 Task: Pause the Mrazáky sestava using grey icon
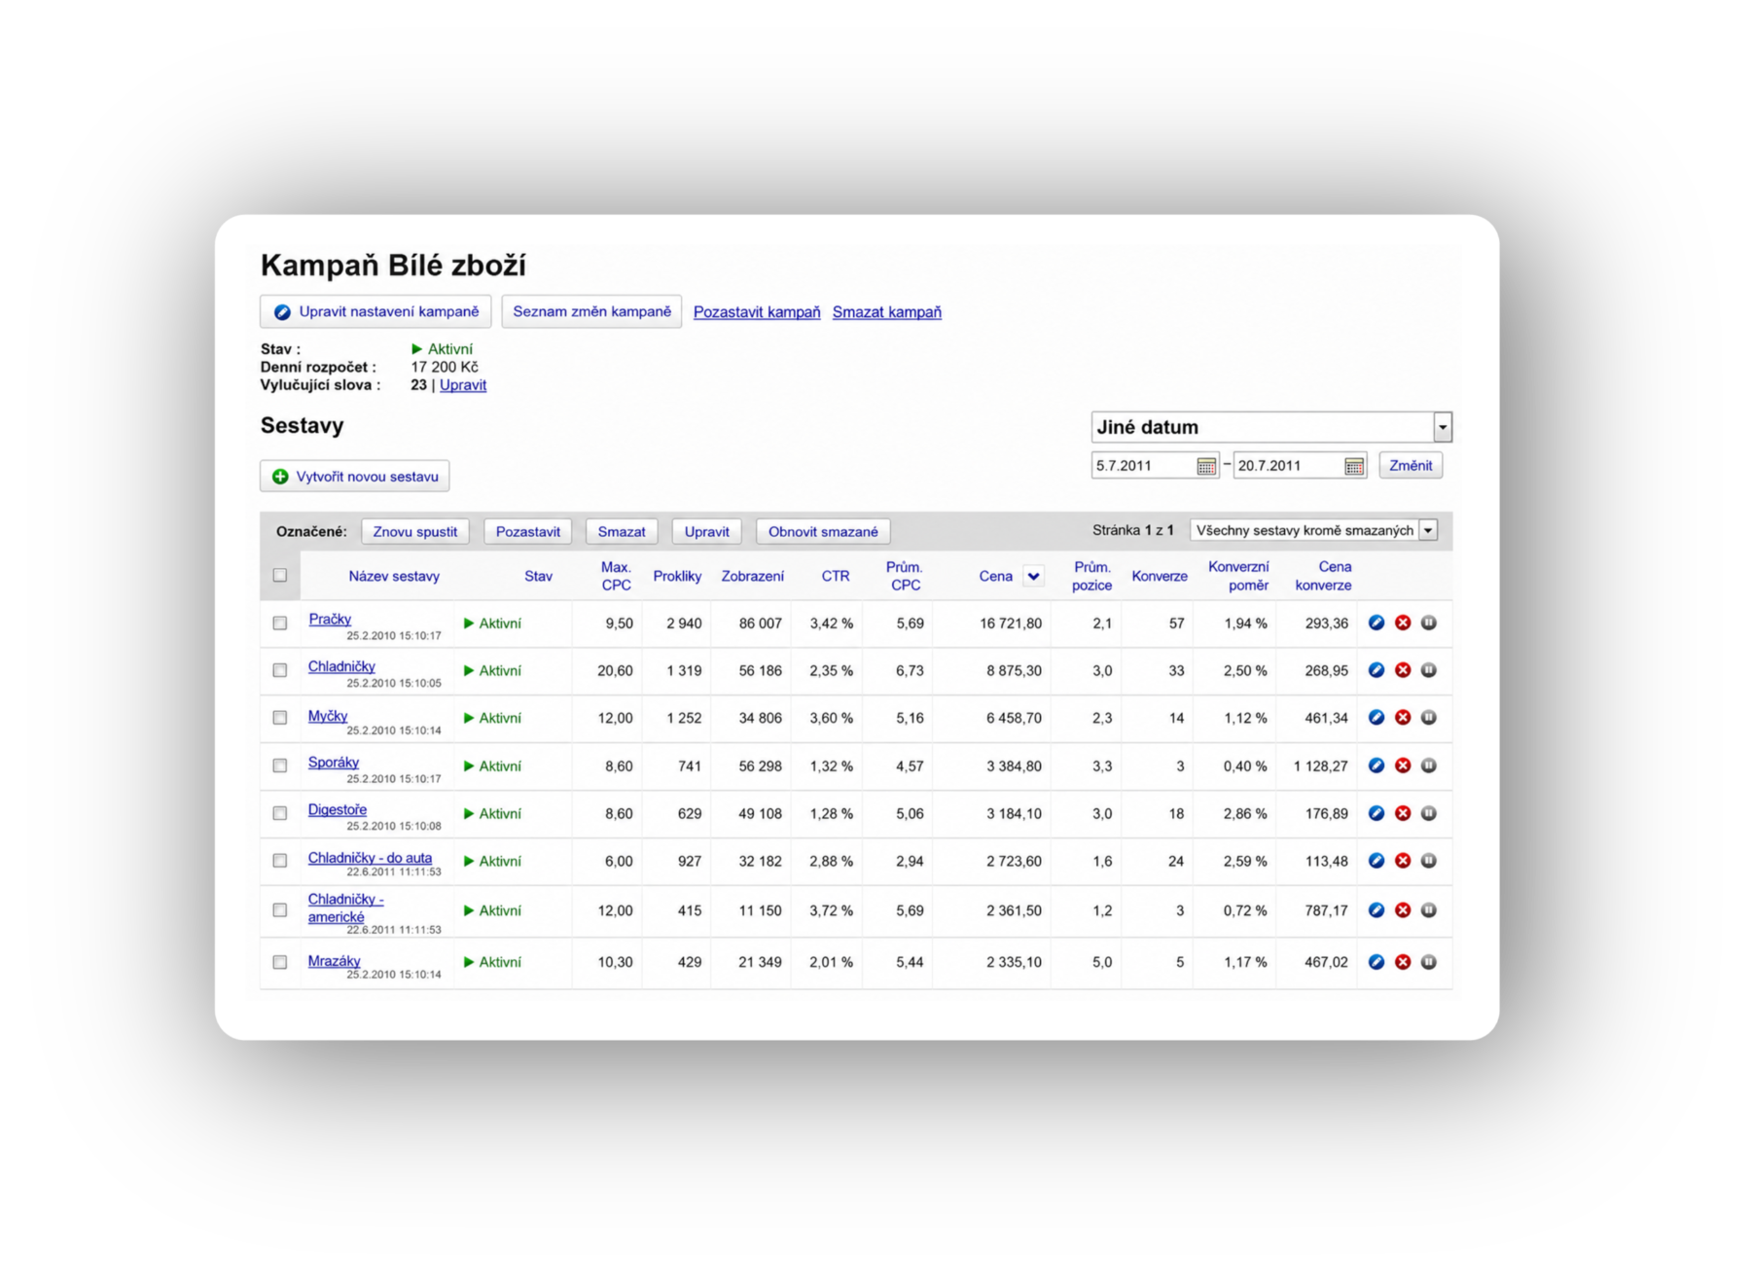click(x=1429, y=962)
